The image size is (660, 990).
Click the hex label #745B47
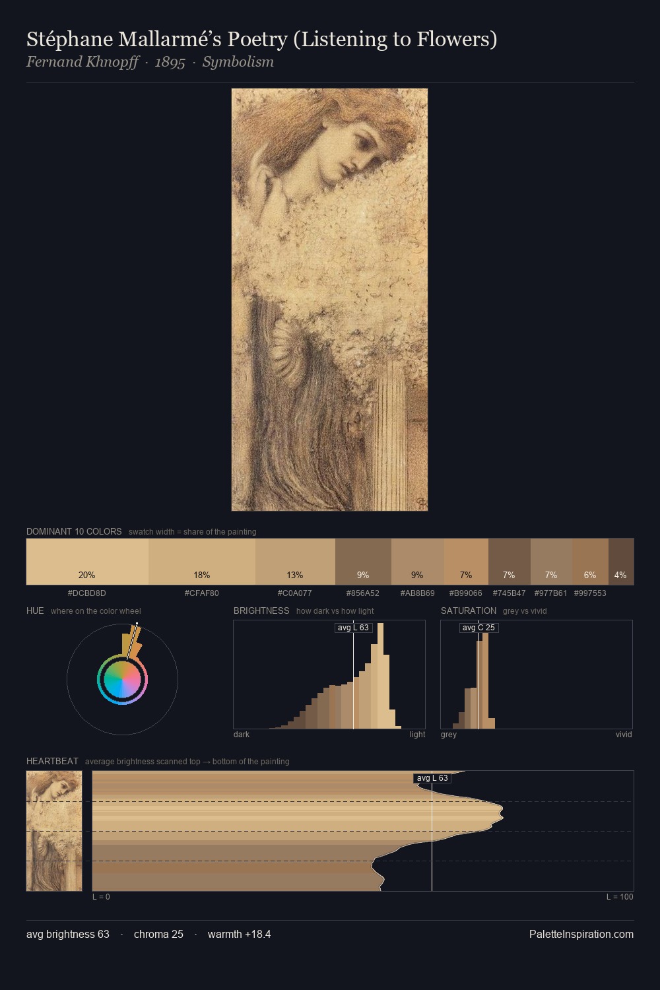(509, 593)
